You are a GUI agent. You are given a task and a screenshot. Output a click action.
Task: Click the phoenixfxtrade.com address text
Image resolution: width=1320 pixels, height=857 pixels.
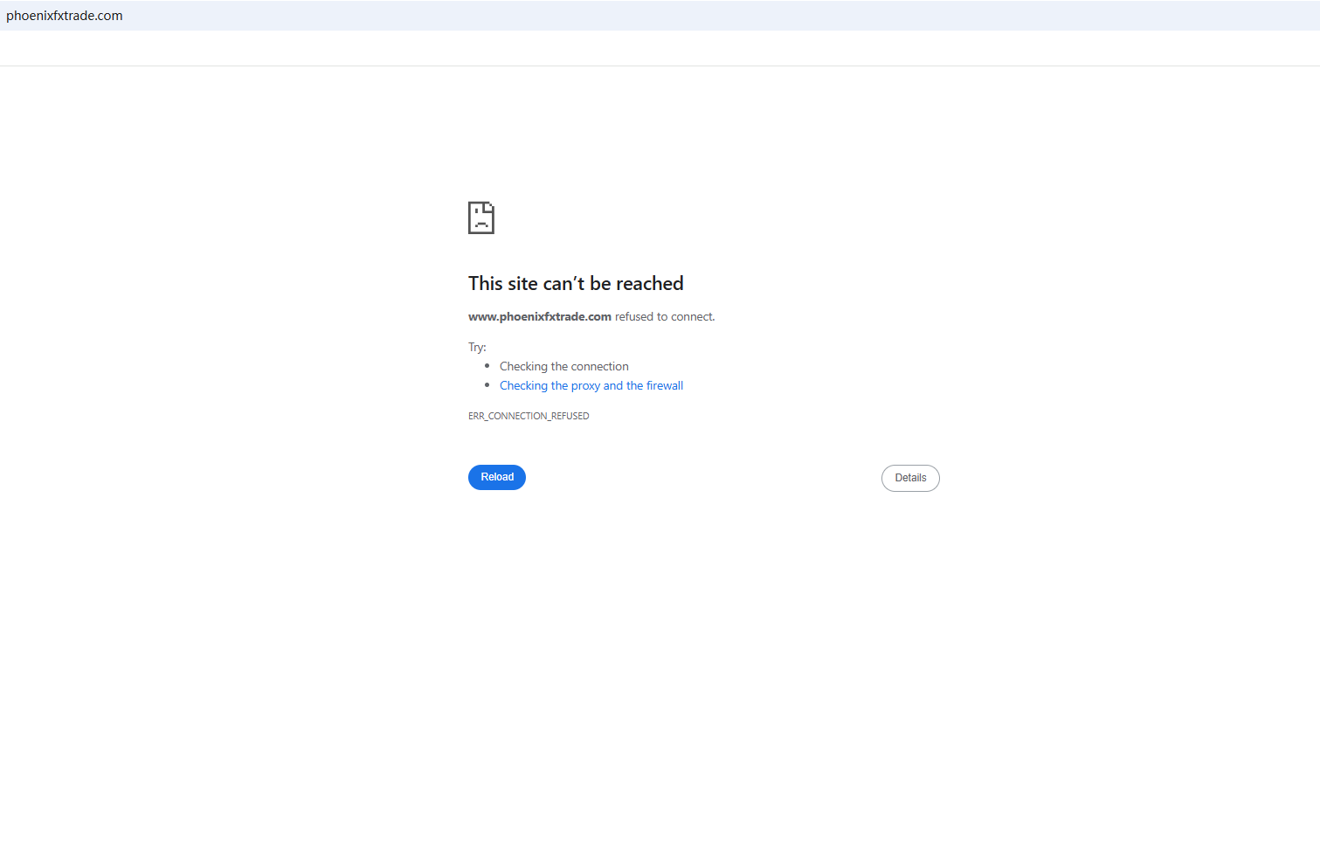click(x=65, y=16)
